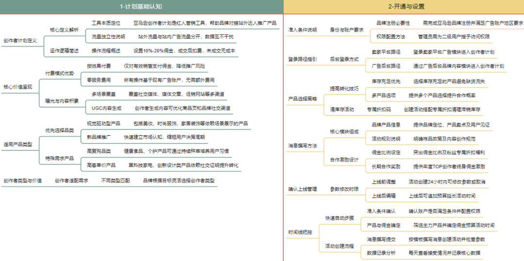The height and width of the screenshot is (261, 524).
Task: Click the '创作者计划定义' root node
Action: click(x=20, y=41)
